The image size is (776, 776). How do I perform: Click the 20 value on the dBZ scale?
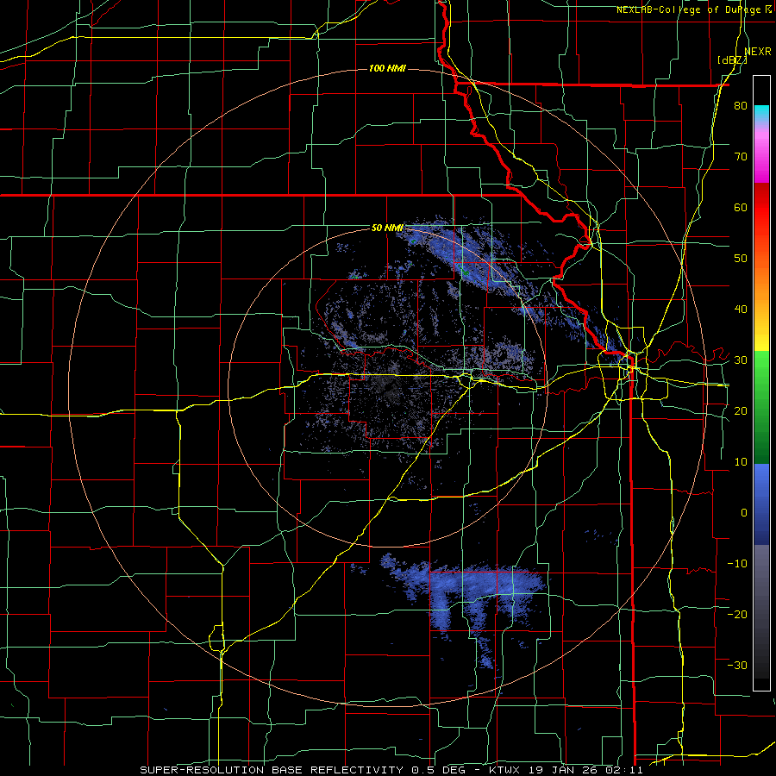(x=741, y=411)
